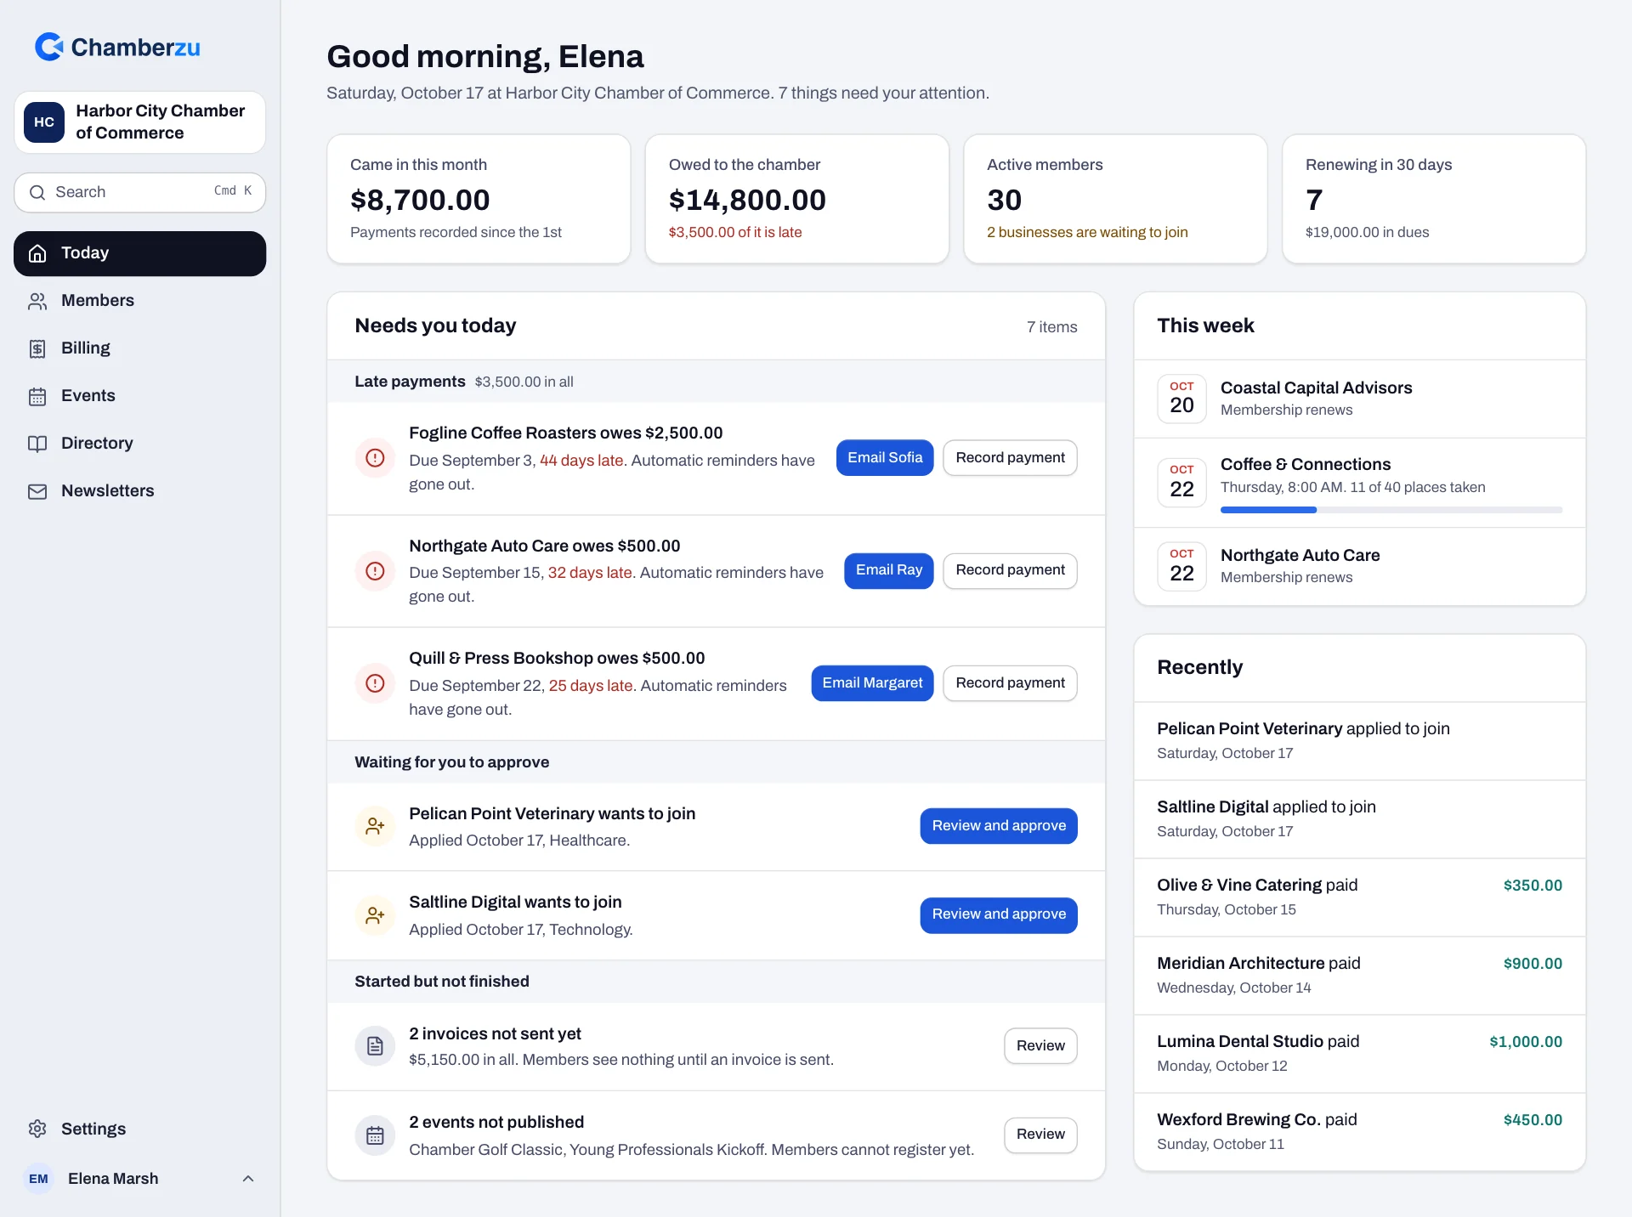The image size is (1632, 1217).
Task: Open the Renewing in 30 days card
Action: click(x=1434, y=199)
